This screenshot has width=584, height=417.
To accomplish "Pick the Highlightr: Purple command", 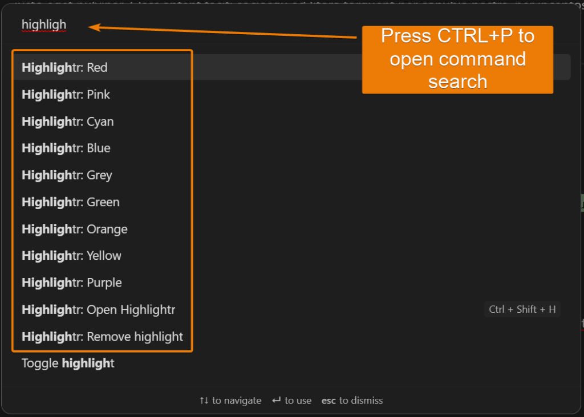I will click(71, 282).
